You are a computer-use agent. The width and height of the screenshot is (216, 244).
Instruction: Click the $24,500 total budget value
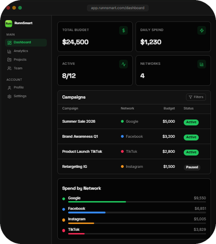click(x=75, y=42)
